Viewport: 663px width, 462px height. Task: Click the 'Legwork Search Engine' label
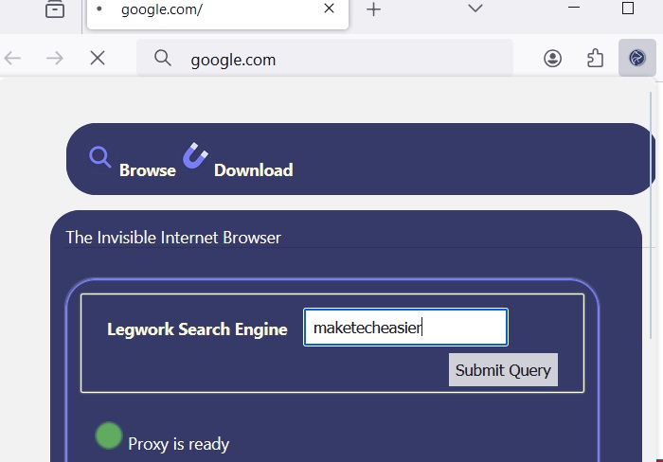click(197, 329)
